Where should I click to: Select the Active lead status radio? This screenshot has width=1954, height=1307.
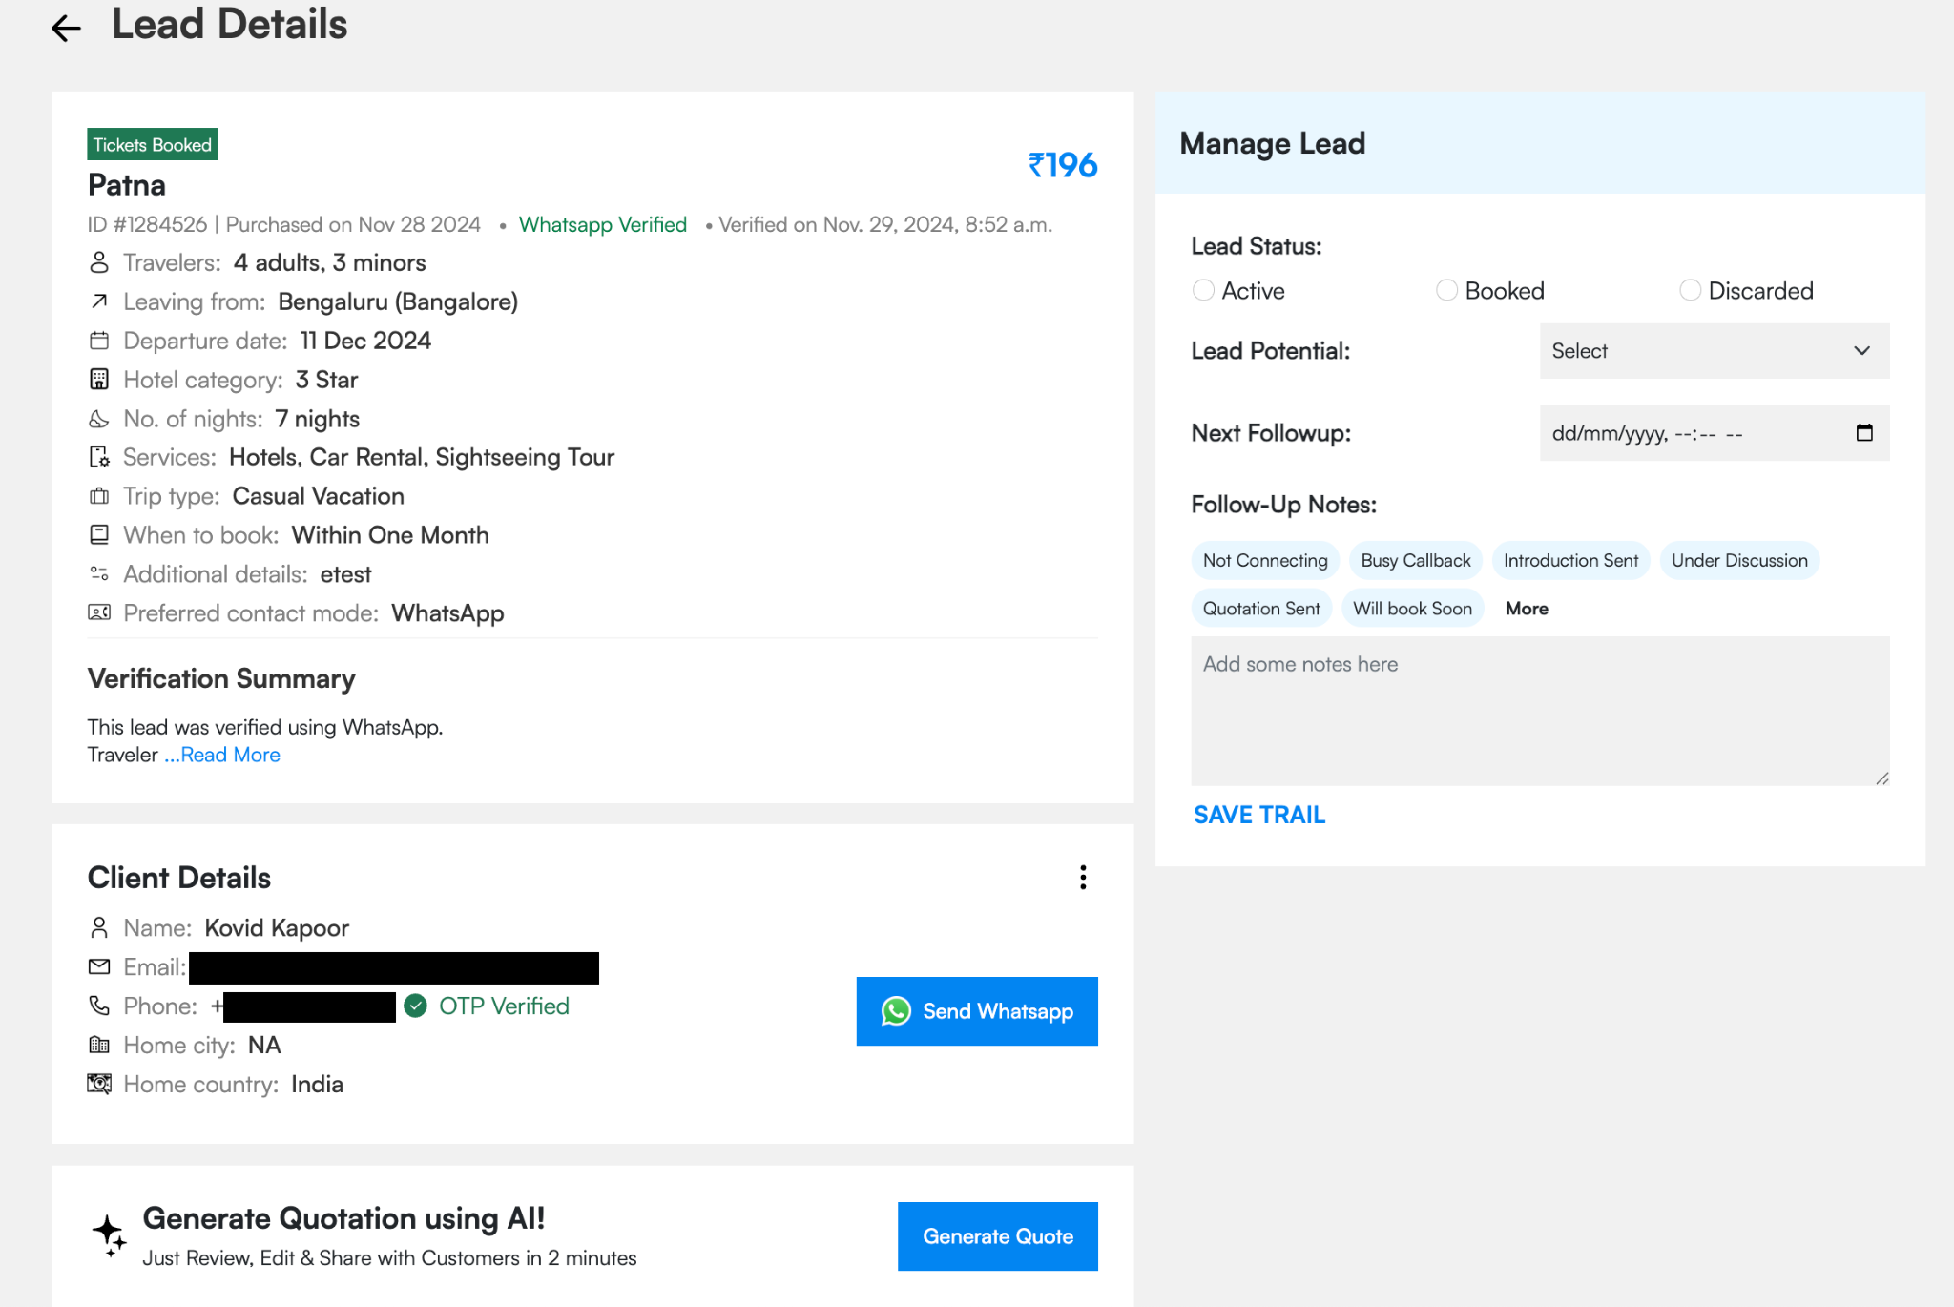(x=1204, y=291)
